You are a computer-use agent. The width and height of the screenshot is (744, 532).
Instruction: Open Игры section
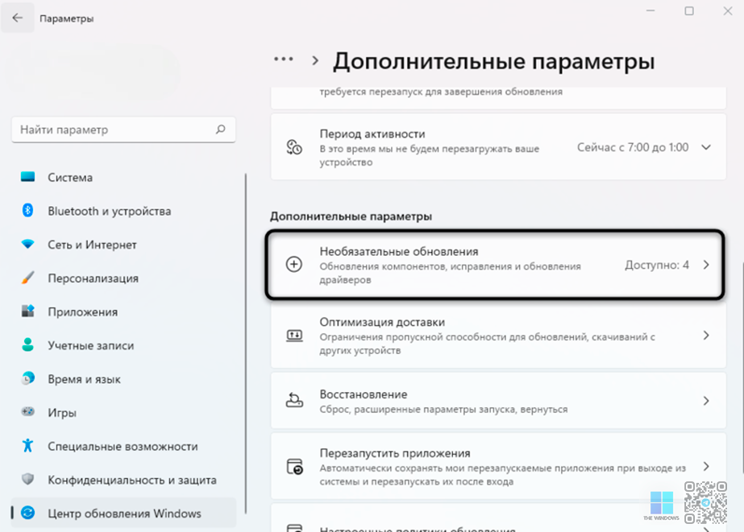click(x=123, y=413)
